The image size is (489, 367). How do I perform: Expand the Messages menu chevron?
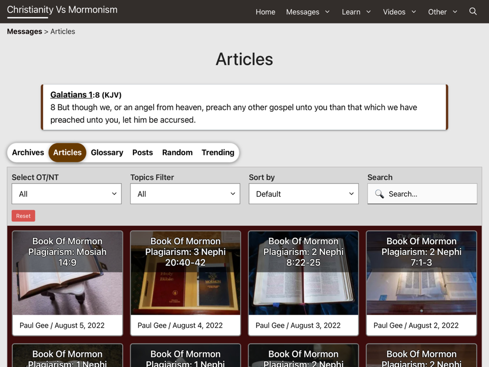(x=327, y=12)
